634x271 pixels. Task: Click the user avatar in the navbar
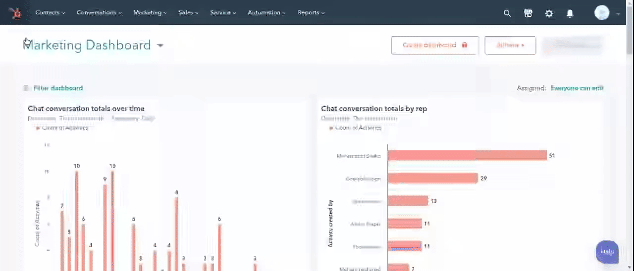tap(602, 13)
